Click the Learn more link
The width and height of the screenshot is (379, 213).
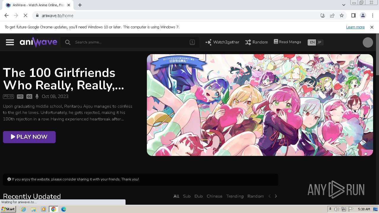tap(355, 27)
